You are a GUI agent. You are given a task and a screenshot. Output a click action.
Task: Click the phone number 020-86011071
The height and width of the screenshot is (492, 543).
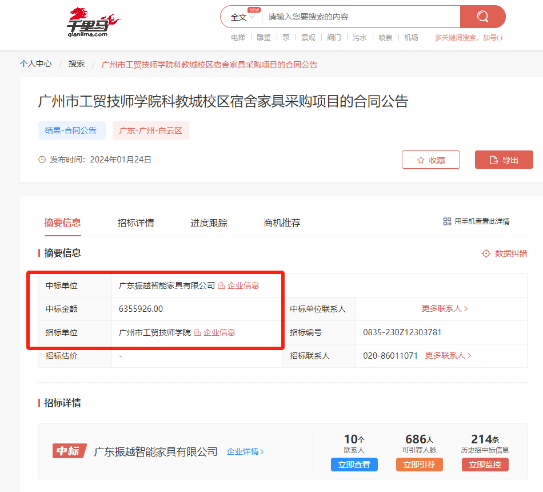[390, 356]
